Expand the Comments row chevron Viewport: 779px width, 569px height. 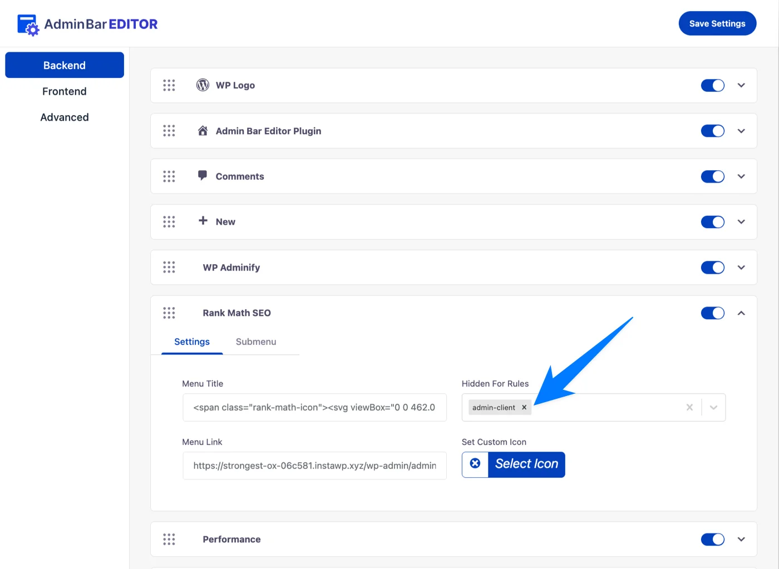pos(741,175)
